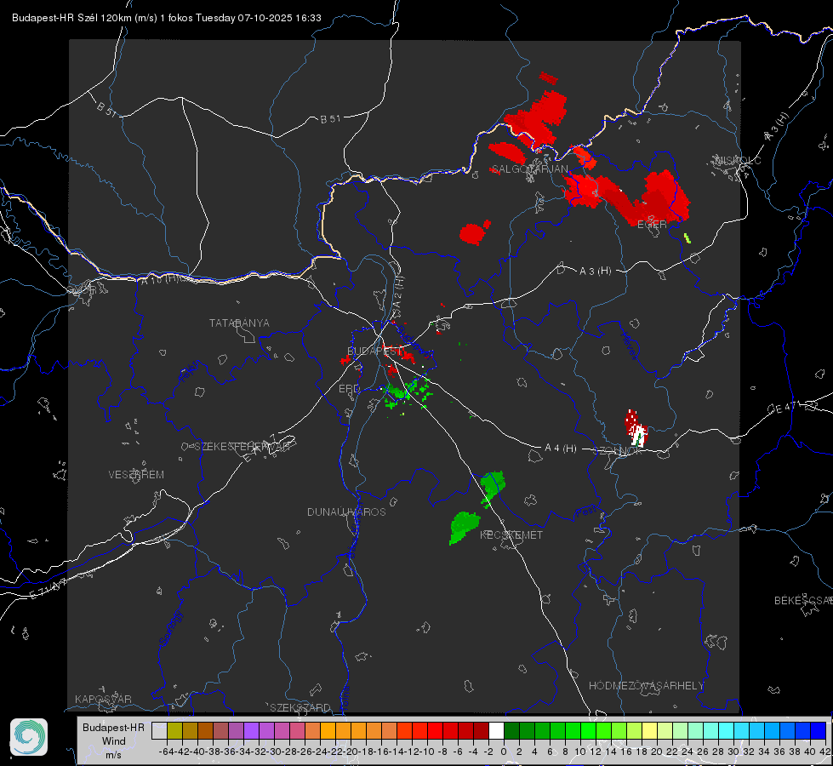Viewport: 833px width, 766px height.
Task: Click the 0 value on the legend scale
Action: point(504,752)
